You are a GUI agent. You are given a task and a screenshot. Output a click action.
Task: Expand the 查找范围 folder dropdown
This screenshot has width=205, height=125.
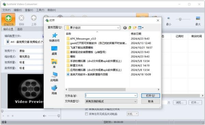pyautogui.click(x=118, y=28)
